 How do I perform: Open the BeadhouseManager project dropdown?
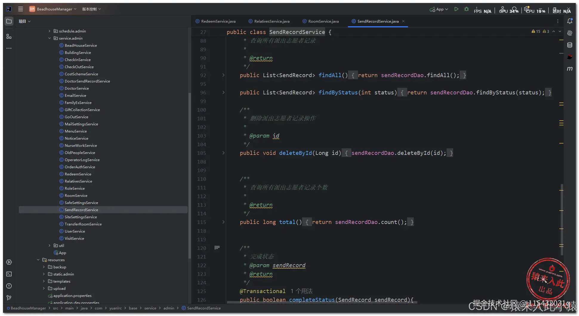[53, 9]
